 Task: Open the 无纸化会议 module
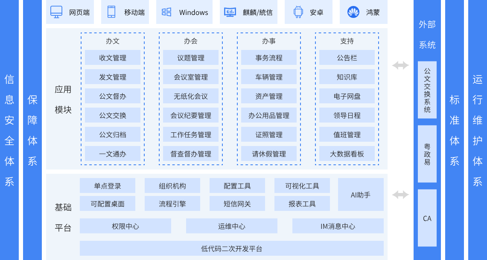(x=191, y=96)
